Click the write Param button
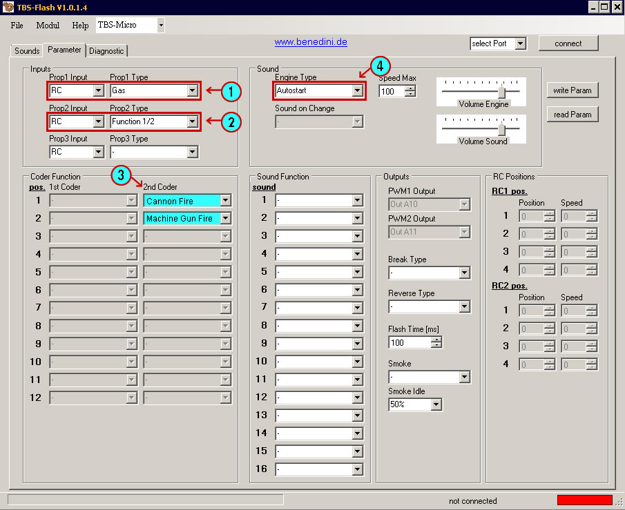The height and width of the screenshot is (510, 625). point(572,90)
